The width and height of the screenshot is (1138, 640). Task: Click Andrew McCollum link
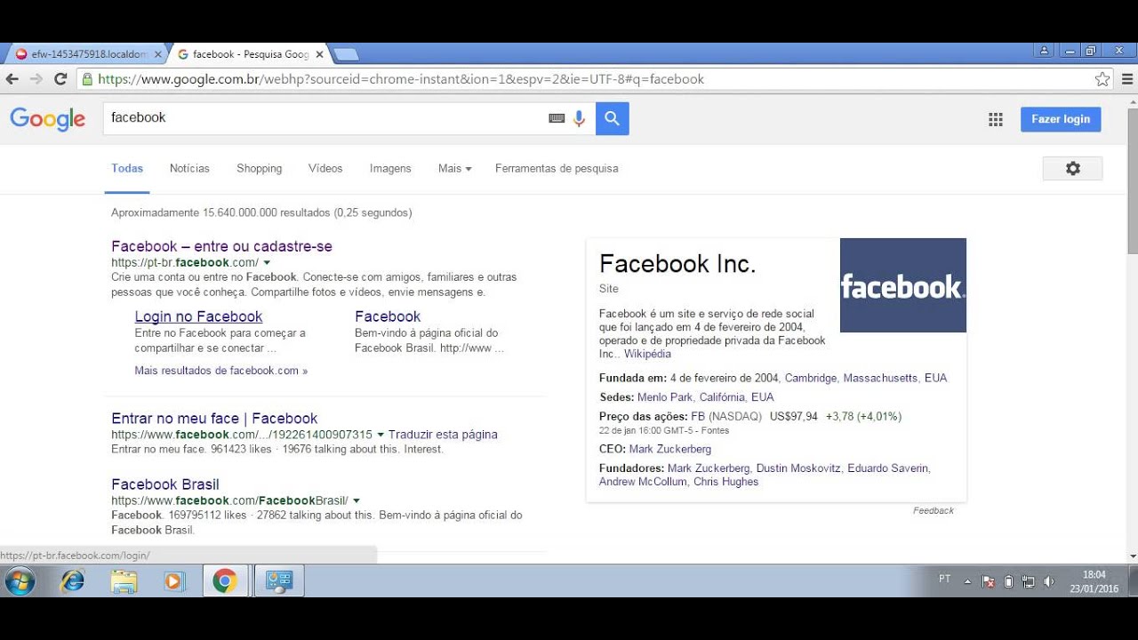[643, 482]
